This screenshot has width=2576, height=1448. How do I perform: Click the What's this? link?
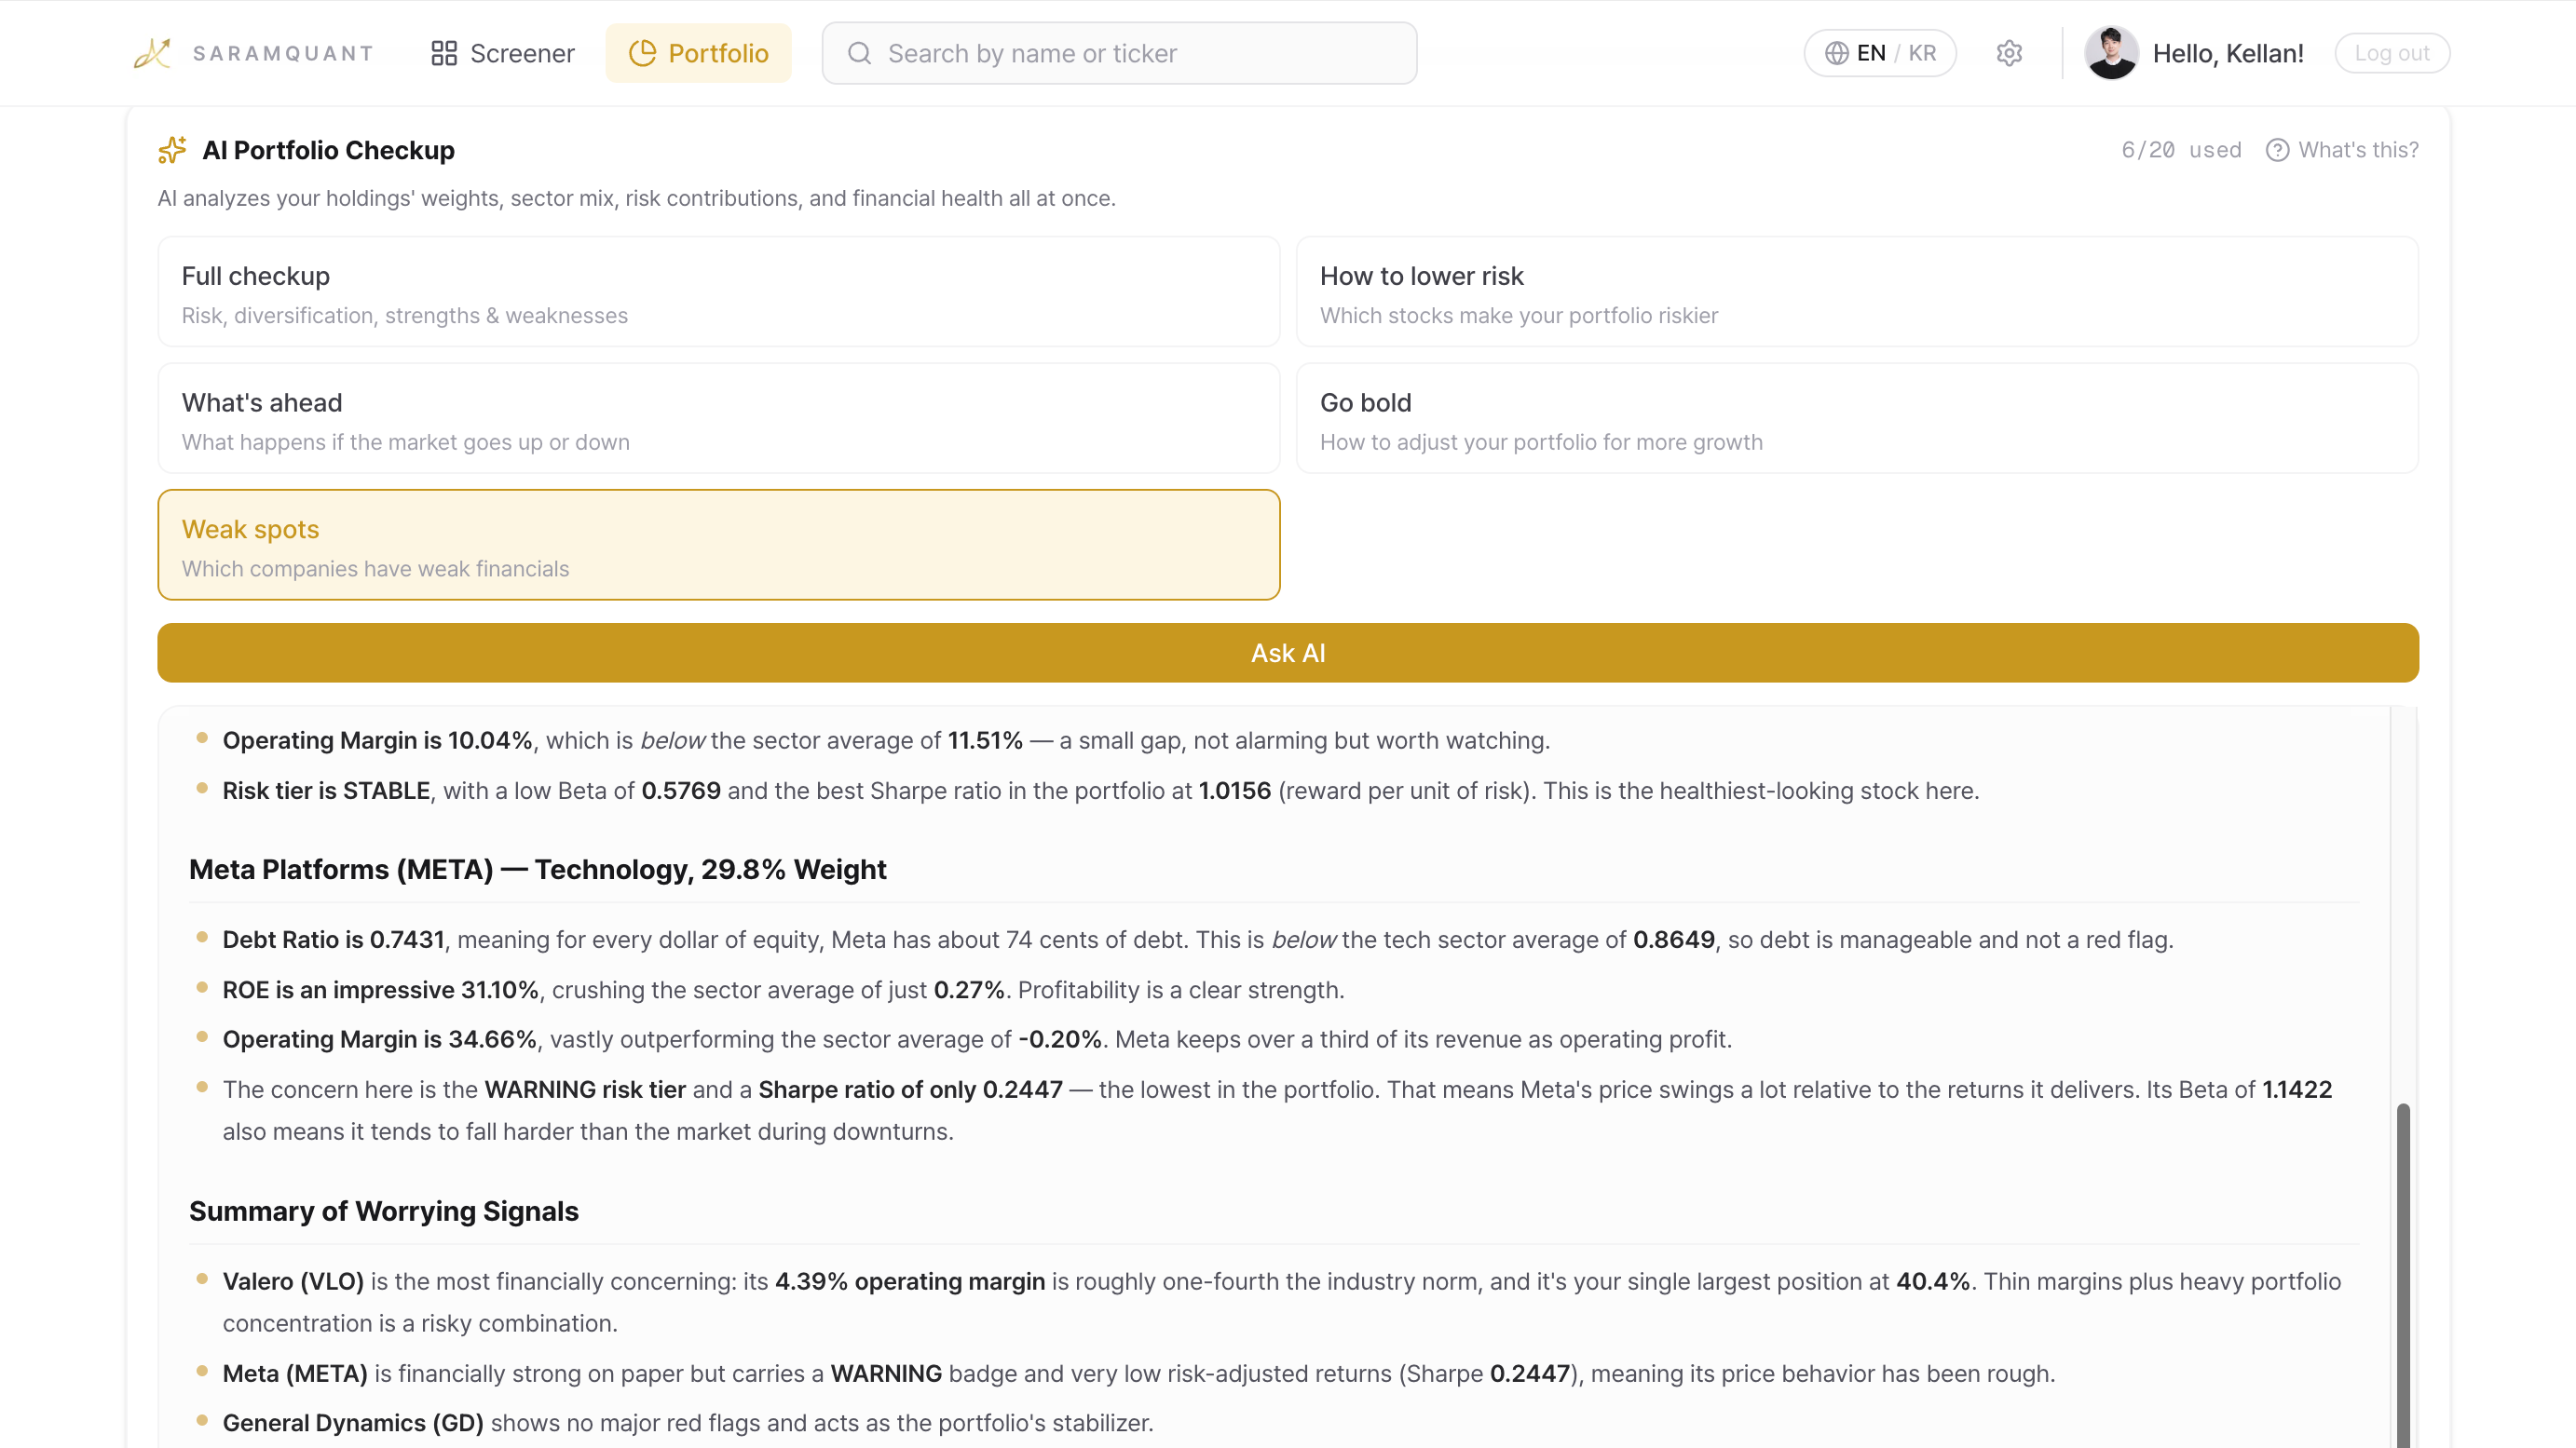point(2357,150)
